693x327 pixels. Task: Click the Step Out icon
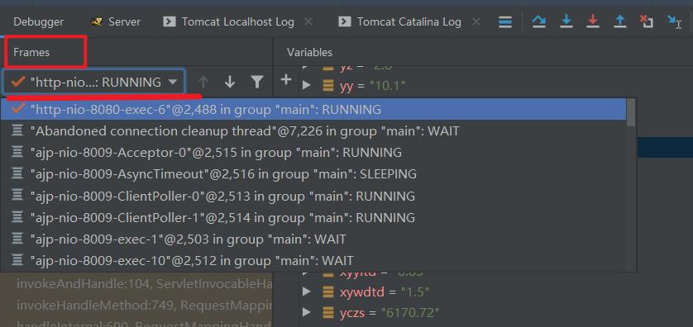(620, 21)
